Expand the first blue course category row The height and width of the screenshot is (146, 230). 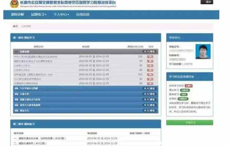(x=85, y=88)
